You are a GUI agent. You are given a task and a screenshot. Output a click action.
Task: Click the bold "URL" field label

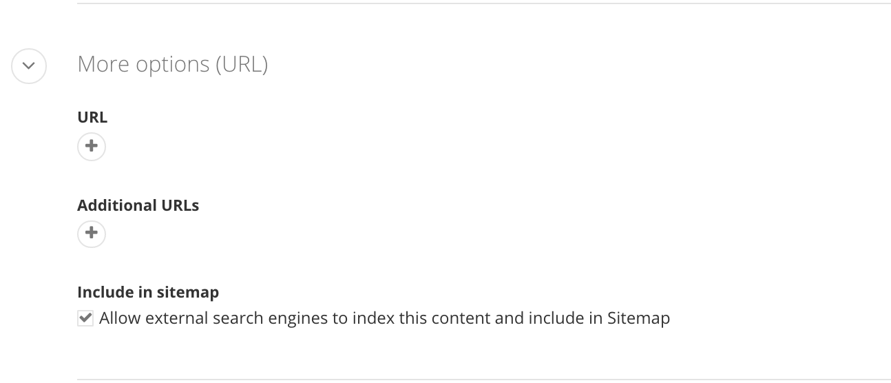tap(92, 117)
